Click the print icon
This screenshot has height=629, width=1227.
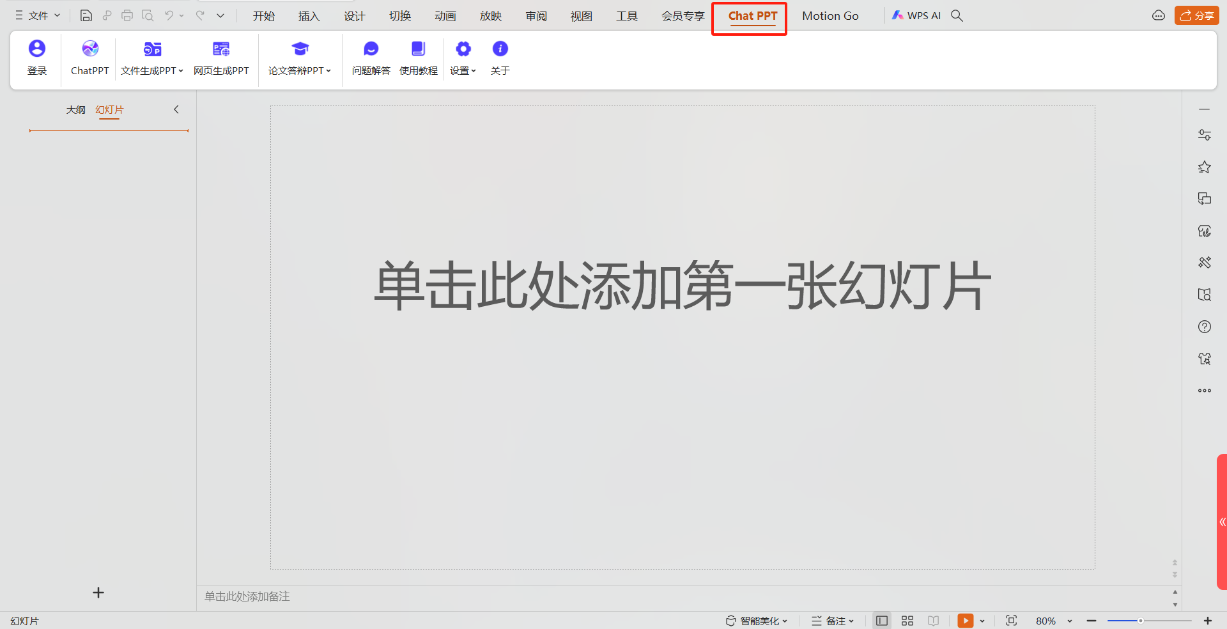(x=127, y=15)
